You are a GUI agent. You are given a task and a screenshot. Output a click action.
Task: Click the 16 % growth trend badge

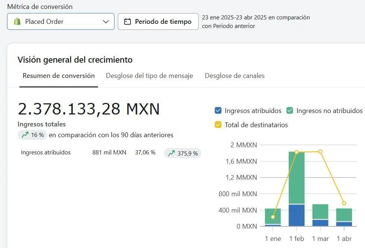click(x=32, y=135)
